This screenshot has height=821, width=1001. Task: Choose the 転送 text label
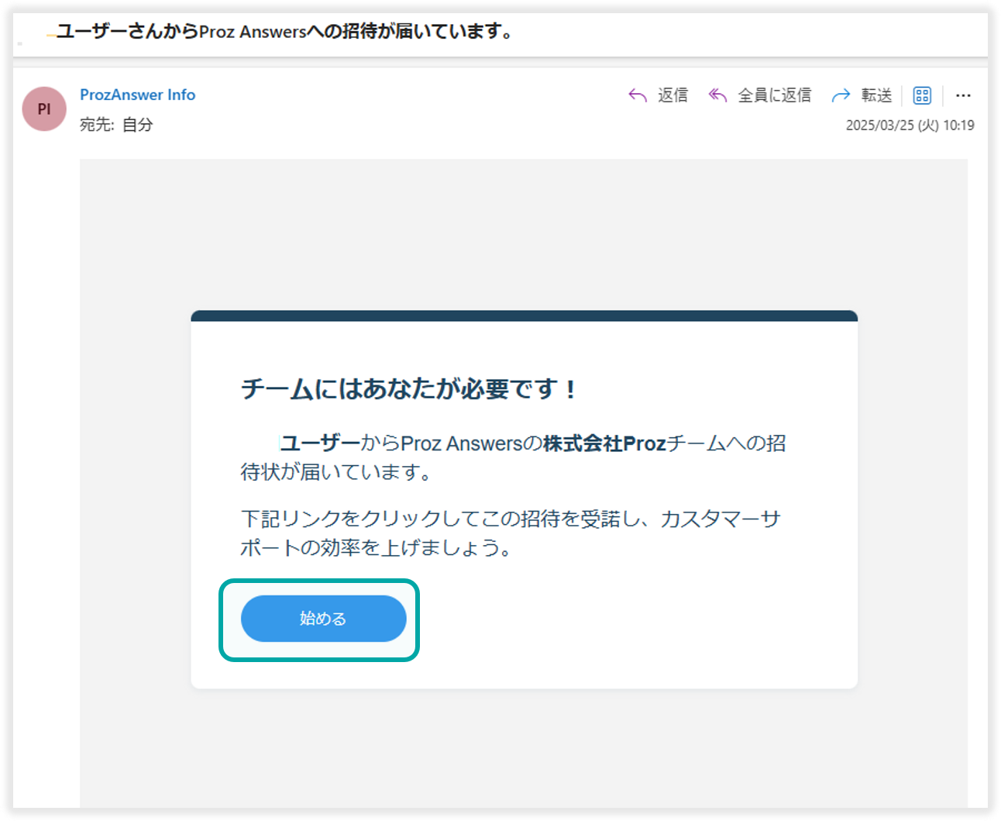click(x=876, y=95)
